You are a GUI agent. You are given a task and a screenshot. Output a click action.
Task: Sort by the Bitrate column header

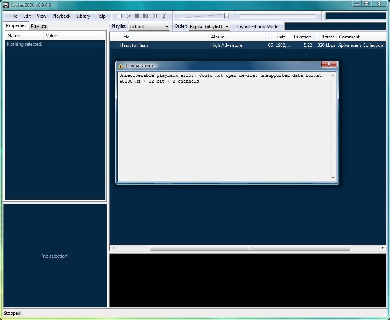click(x=325, y=37)
